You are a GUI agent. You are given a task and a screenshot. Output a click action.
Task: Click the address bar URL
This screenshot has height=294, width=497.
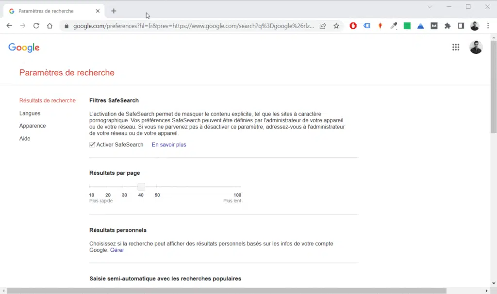(x=193, y=26)
